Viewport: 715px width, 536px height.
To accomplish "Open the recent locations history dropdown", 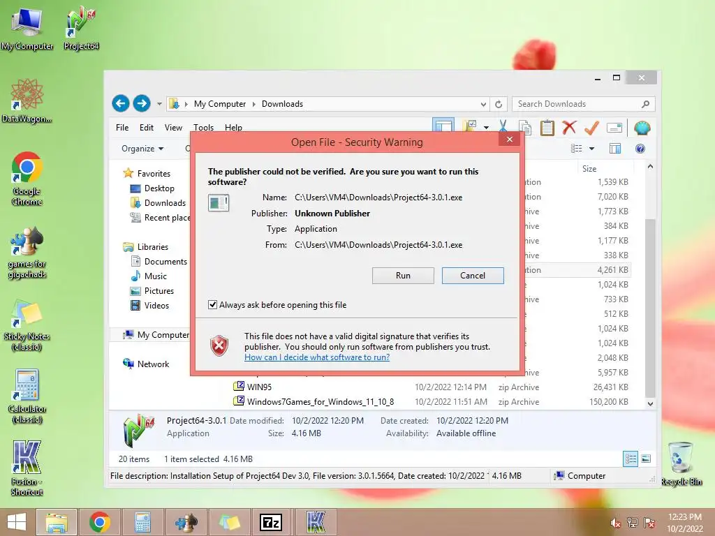I will [x=159, y=104].
